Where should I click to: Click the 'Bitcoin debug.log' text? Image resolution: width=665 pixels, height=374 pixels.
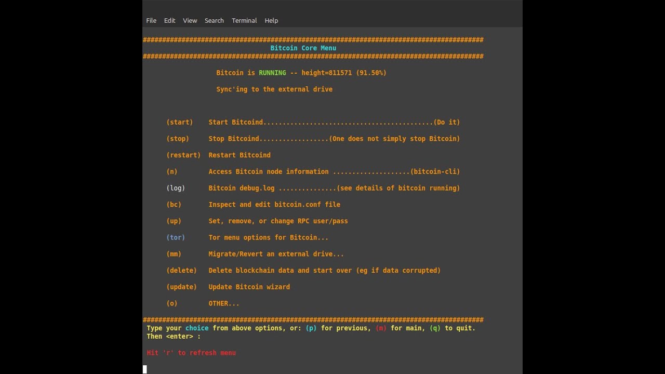[x=242, y=188]
